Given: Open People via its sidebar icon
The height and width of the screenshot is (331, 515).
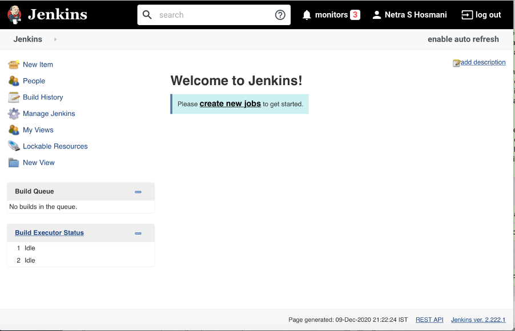Looking at the screenshot, I should pyautogui.click(x=13, y=81).
